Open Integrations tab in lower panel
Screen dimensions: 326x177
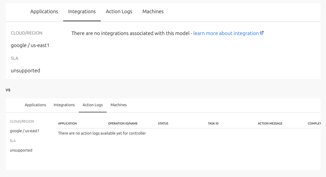pyautogui.click(x=64, y=105)
